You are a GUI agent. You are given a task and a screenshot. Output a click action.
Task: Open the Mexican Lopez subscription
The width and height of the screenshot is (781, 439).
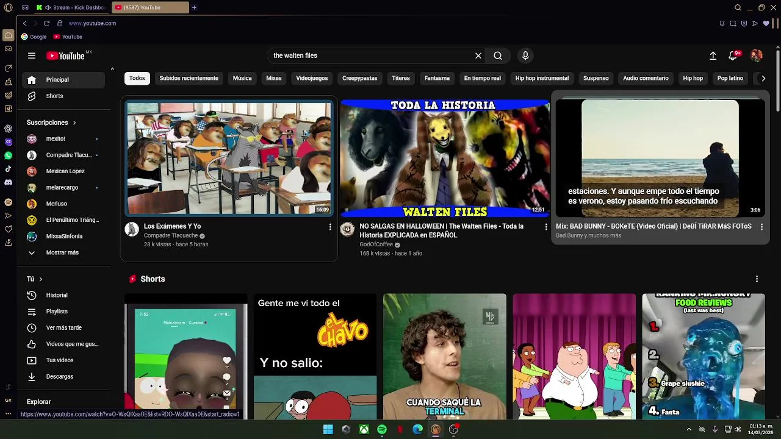pos(63,171)
